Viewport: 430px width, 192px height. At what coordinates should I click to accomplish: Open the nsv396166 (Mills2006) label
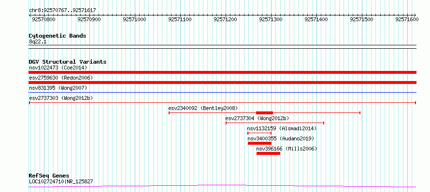tap(287, 149)
